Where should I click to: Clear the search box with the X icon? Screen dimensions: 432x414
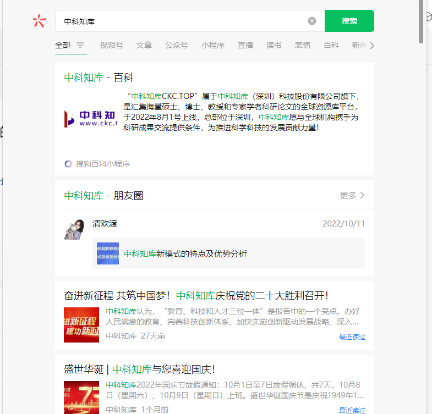tap(312, 21)
